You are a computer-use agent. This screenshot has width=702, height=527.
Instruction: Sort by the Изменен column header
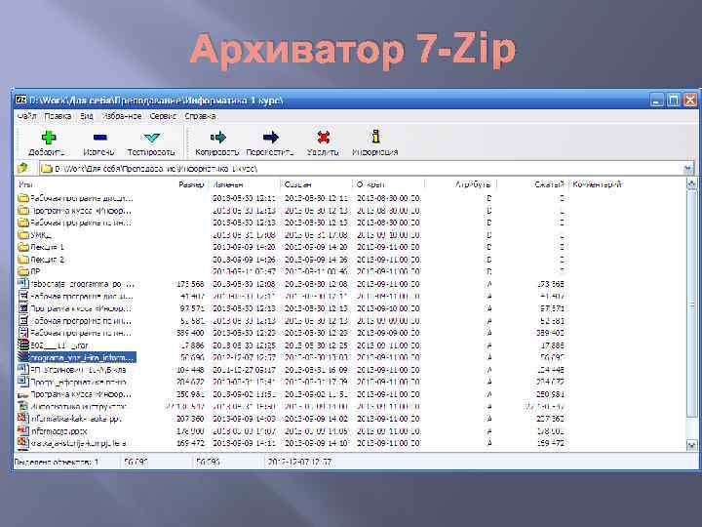227,184
